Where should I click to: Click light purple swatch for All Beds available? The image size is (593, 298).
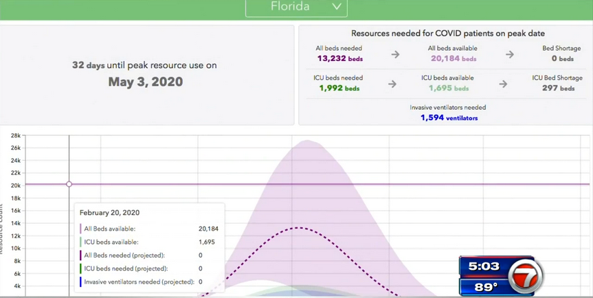[81, 229]
